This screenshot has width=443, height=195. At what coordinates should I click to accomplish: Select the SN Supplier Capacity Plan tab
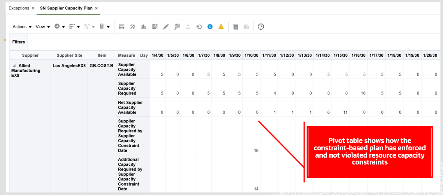click(66, 8)
